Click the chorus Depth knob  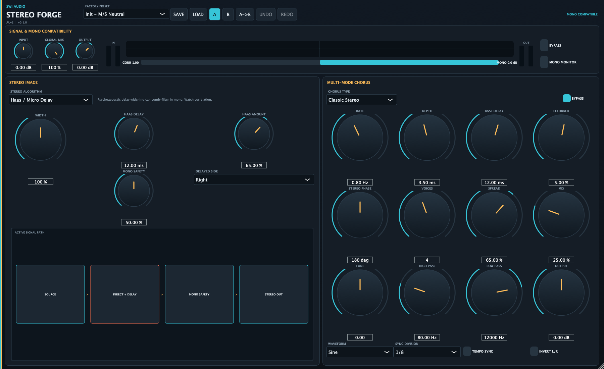(x=427, y=138)
